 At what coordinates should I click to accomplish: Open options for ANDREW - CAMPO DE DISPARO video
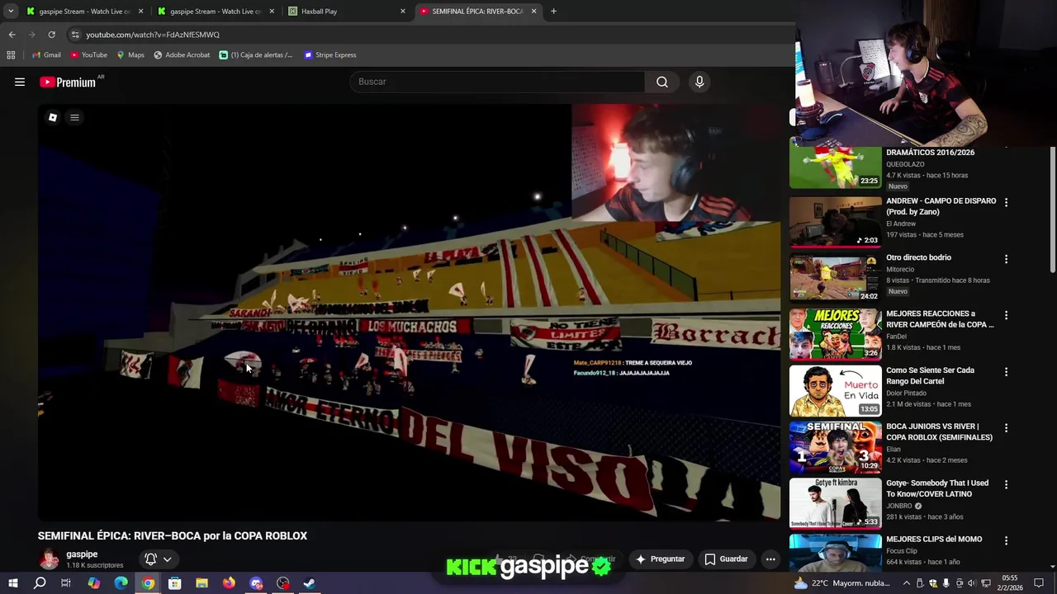coord(1006,202)
